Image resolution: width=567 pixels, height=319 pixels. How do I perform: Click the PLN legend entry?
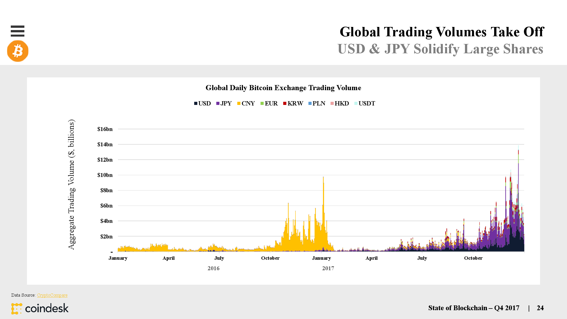point(318,103)
